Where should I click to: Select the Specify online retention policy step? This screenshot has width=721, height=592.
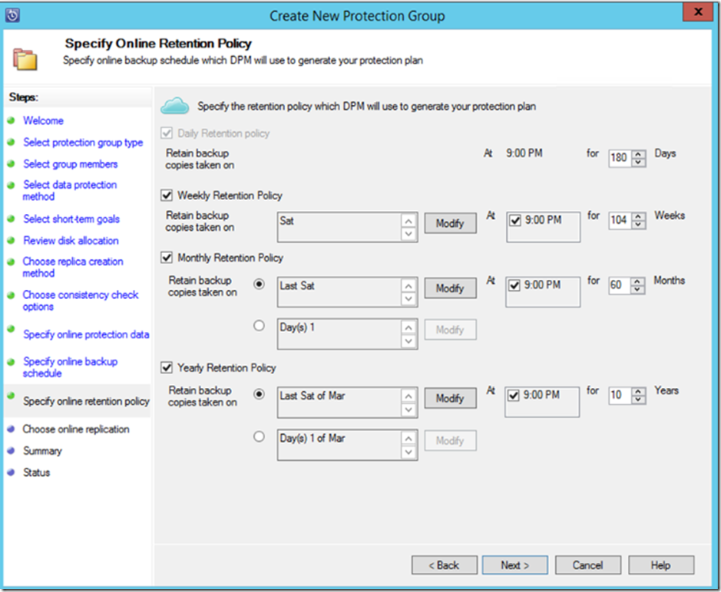86,401
